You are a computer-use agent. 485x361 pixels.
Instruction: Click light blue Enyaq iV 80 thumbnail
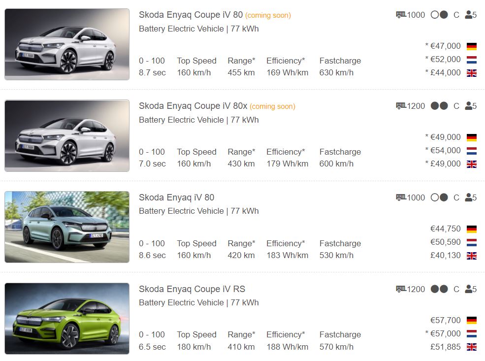[67, 227]
